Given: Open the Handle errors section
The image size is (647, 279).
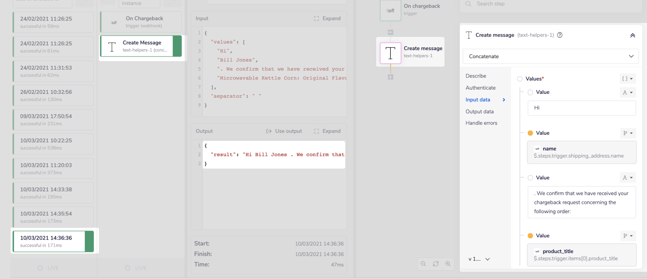Looking at the screenshot, I should click(481, 123).
